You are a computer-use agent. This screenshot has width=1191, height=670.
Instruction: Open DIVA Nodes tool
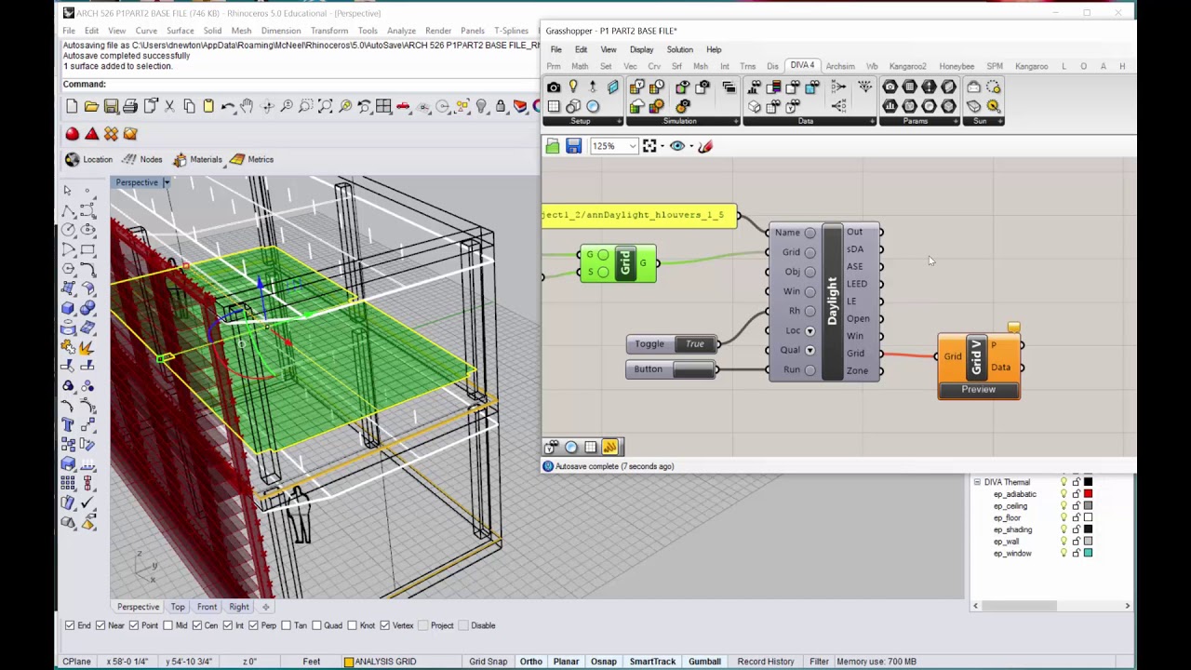point(141,159)
